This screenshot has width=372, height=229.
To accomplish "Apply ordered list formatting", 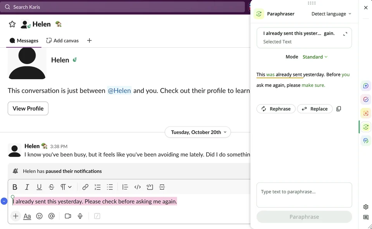I will (x=98, y=187).
